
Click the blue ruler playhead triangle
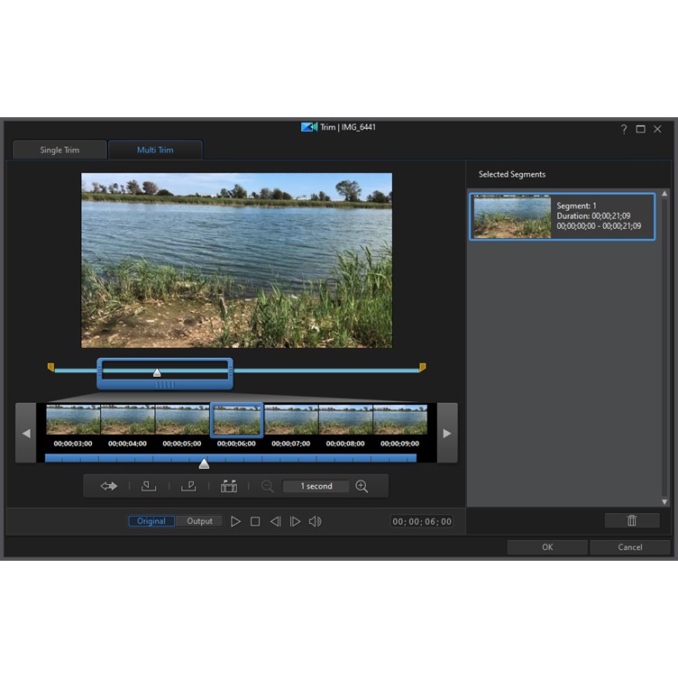[x=204, y=464]
